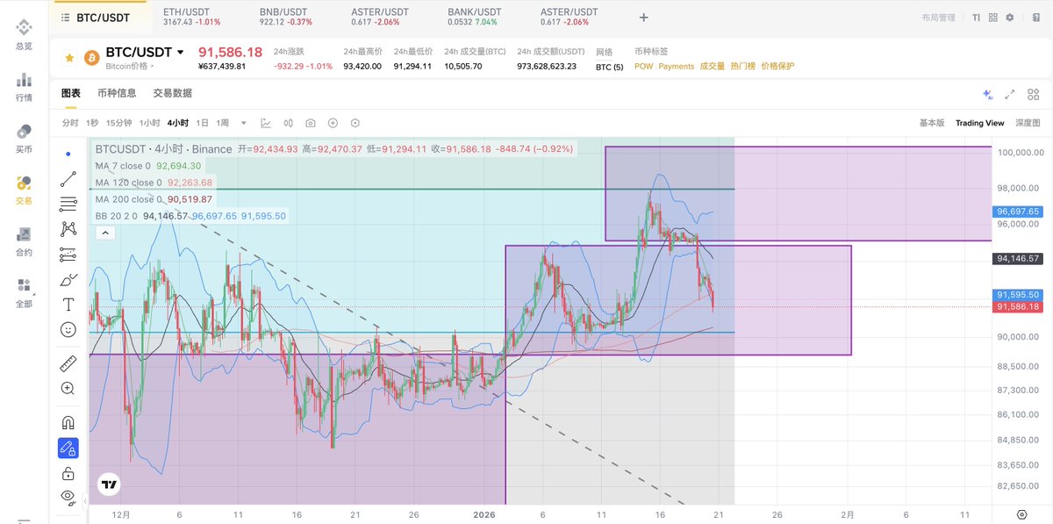Switch to the 币种信息 tab
The height and width of the screenshot is (524, 1053).
(x=117, y=93)
